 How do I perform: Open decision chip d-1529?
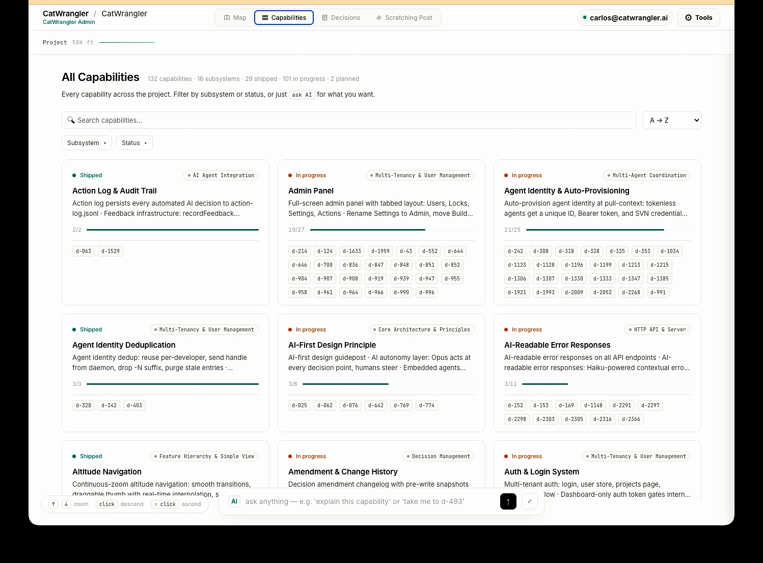tap(111, 251)
